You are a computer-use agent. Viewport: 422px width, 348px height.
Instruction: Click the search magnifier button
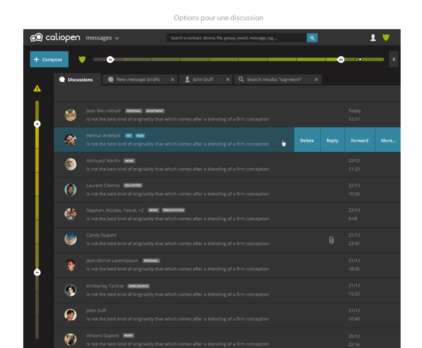click(x=312, y=38)
